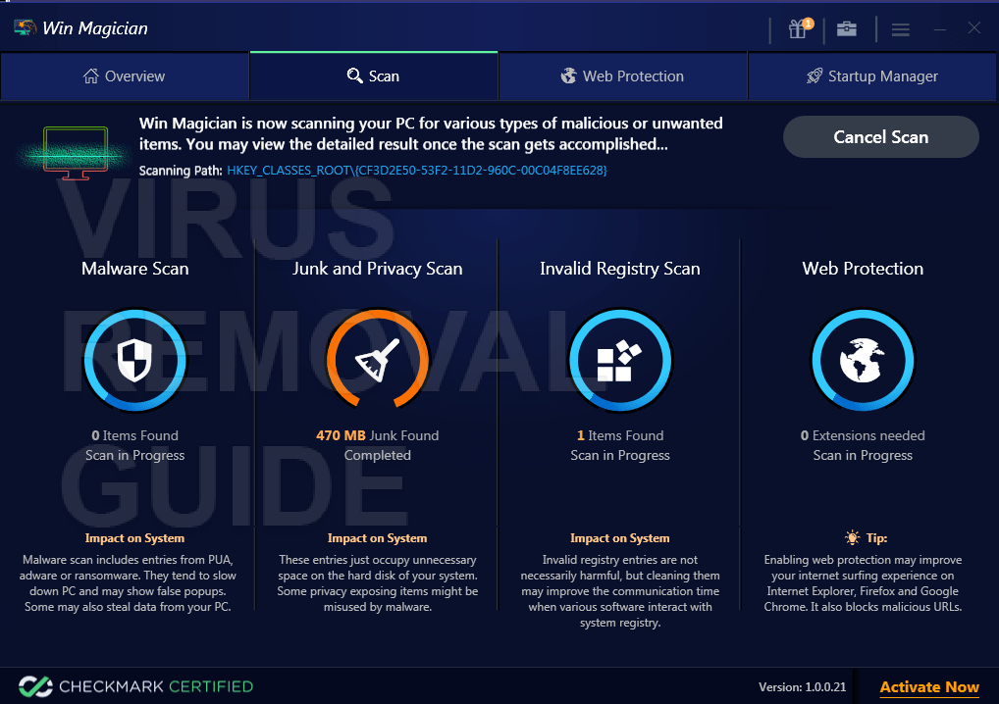Select the Scan tab
The height and width of the screenshot is (704, 999).
point(373,76)
